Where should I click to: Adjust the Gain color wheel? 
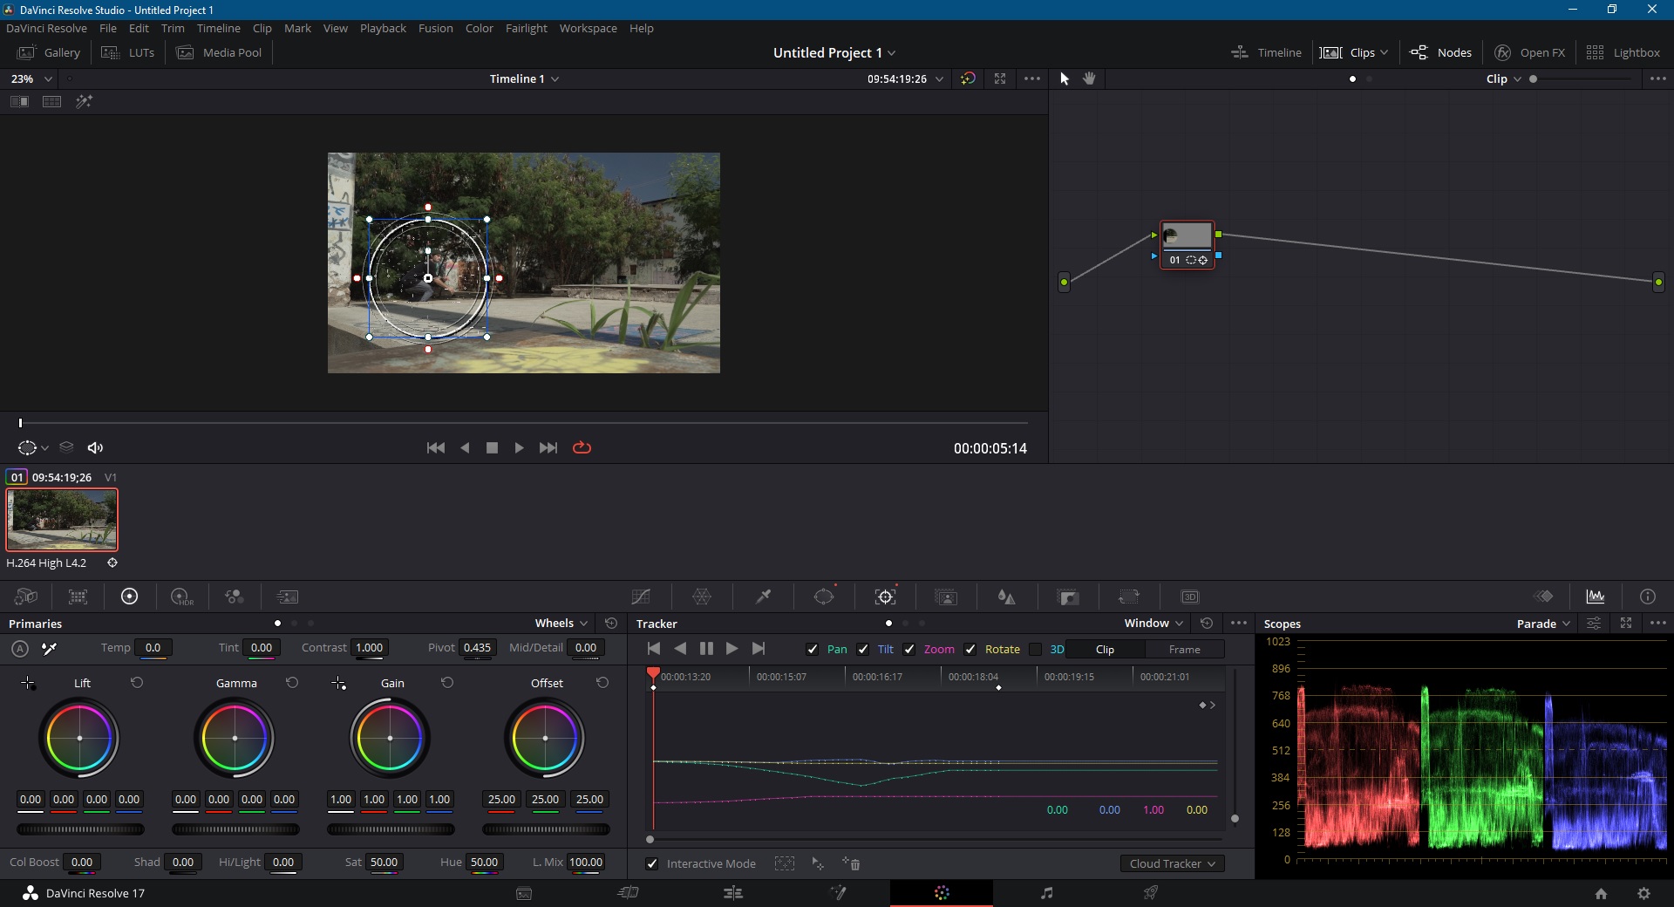coord(390,738)
